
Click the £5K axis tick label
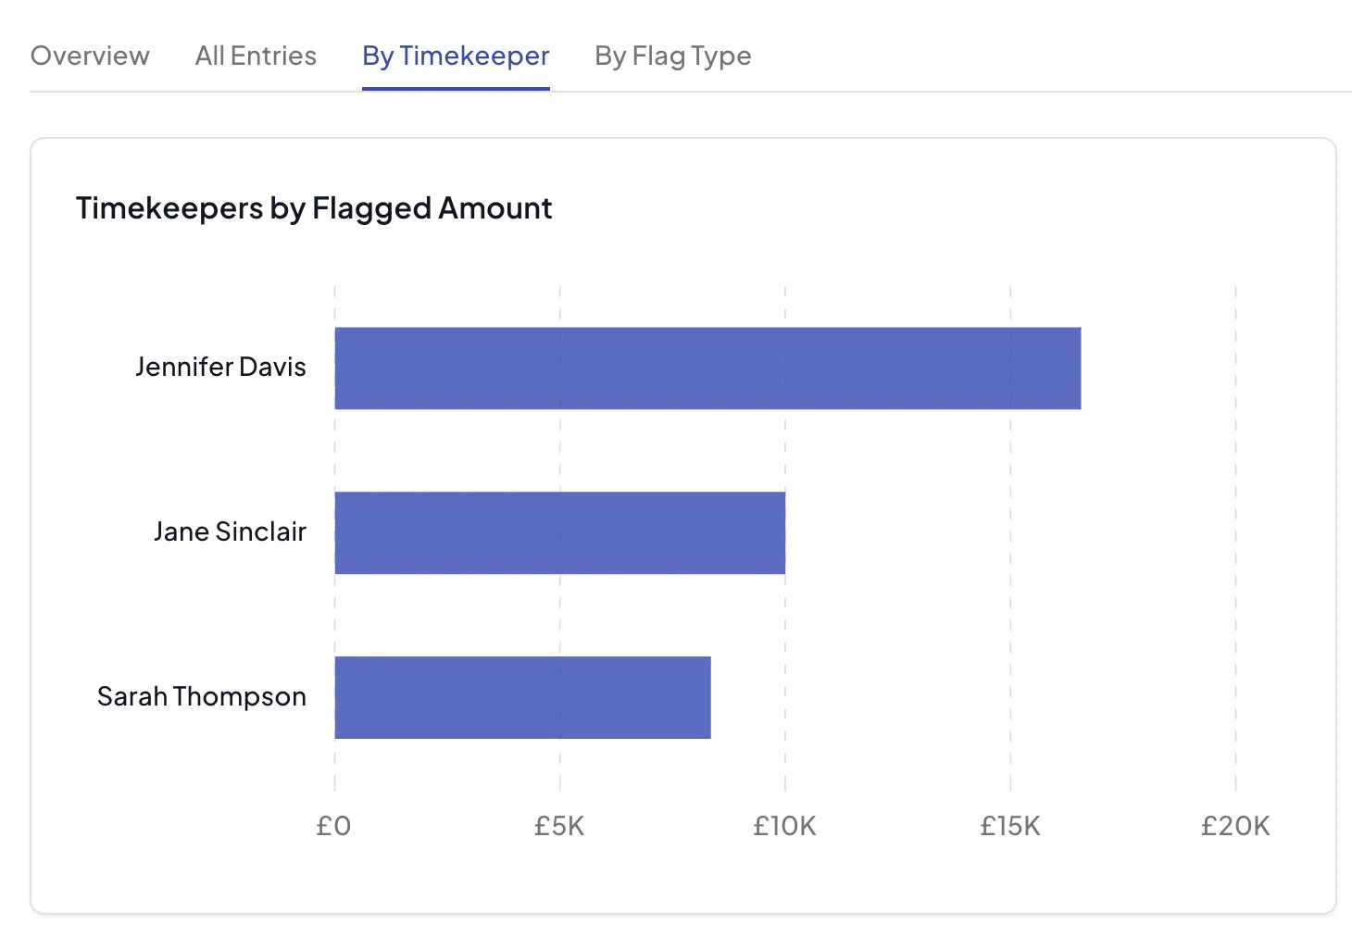point(559,826)
